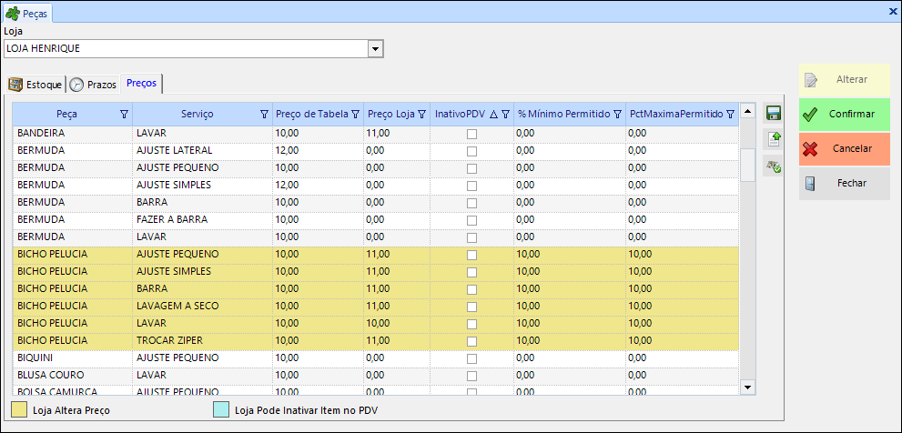The width and height of the screenshot is (902, 433).
Task: Click the red Cancelar button
Action: [844, 149]
